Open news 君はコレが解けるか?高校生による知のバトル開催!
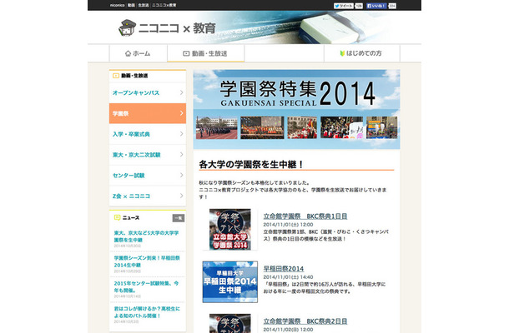 (147, 312)
